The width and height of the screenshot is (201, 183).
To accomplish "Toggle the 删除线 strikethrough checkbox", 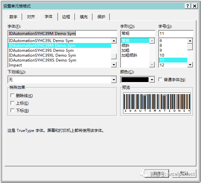I will pos(12,95).
